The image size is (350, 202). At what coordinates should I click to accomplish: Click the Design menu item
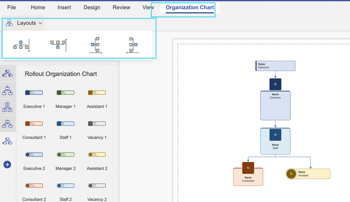pyautogui.click(x=92, y=8)
